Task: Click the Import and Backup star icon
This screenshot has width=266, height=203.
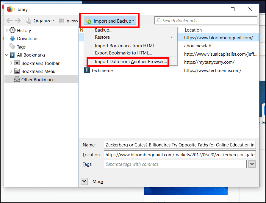Action: pyautogui.click(x=89, y=21)
